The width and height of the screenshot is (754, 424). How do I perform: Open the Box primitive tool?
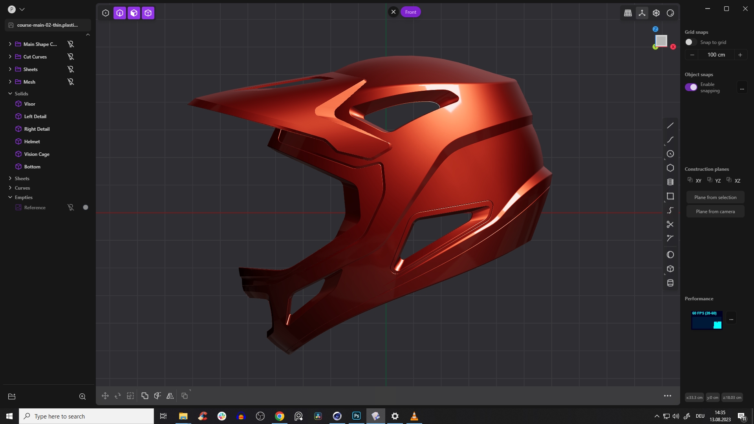pyautogui.click(x=670, y=269)
